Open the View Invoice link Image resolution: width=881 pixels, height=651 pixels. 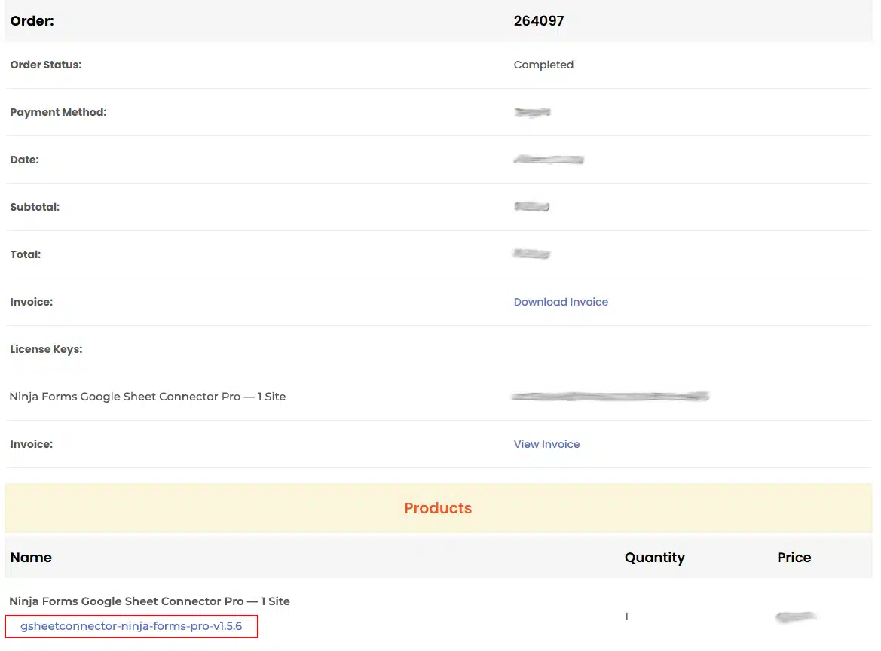coord(546,444)
